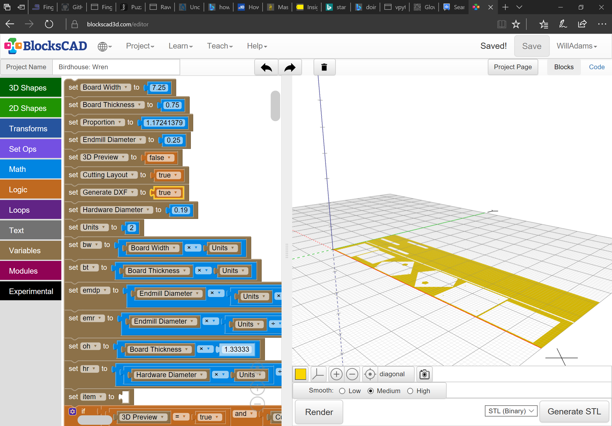Open the favorites hub list icon
This screenshot has height=426, width=612.
click(544, 24)
